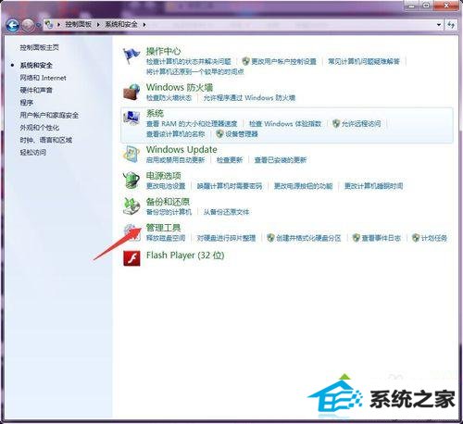Open 外观和个性化 category

pyautogui.click(x=39, y=128)
